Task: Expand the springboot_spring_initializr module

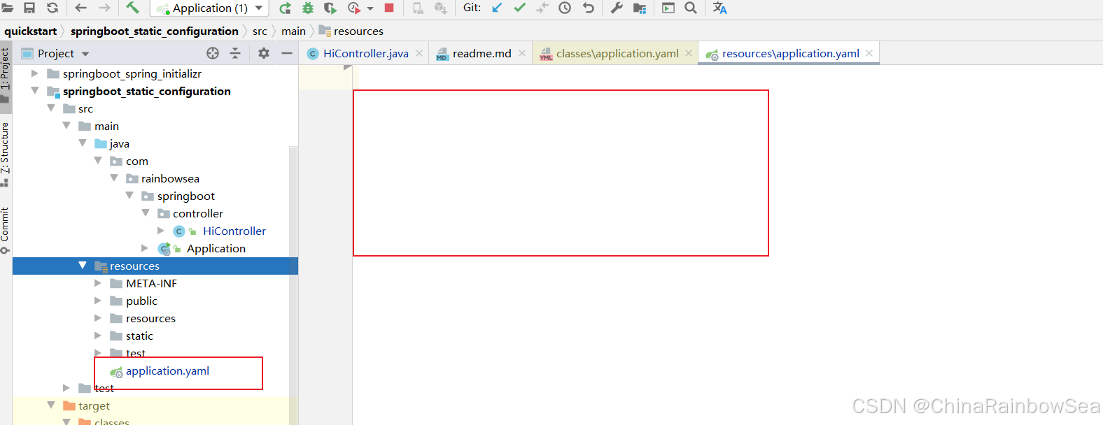Action: [35, 73]
